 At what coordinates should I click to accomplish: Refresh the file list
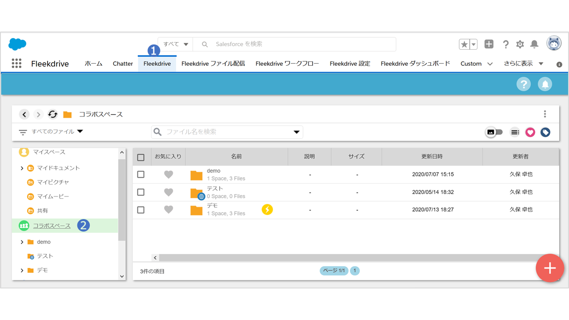[x=53, y=114]
